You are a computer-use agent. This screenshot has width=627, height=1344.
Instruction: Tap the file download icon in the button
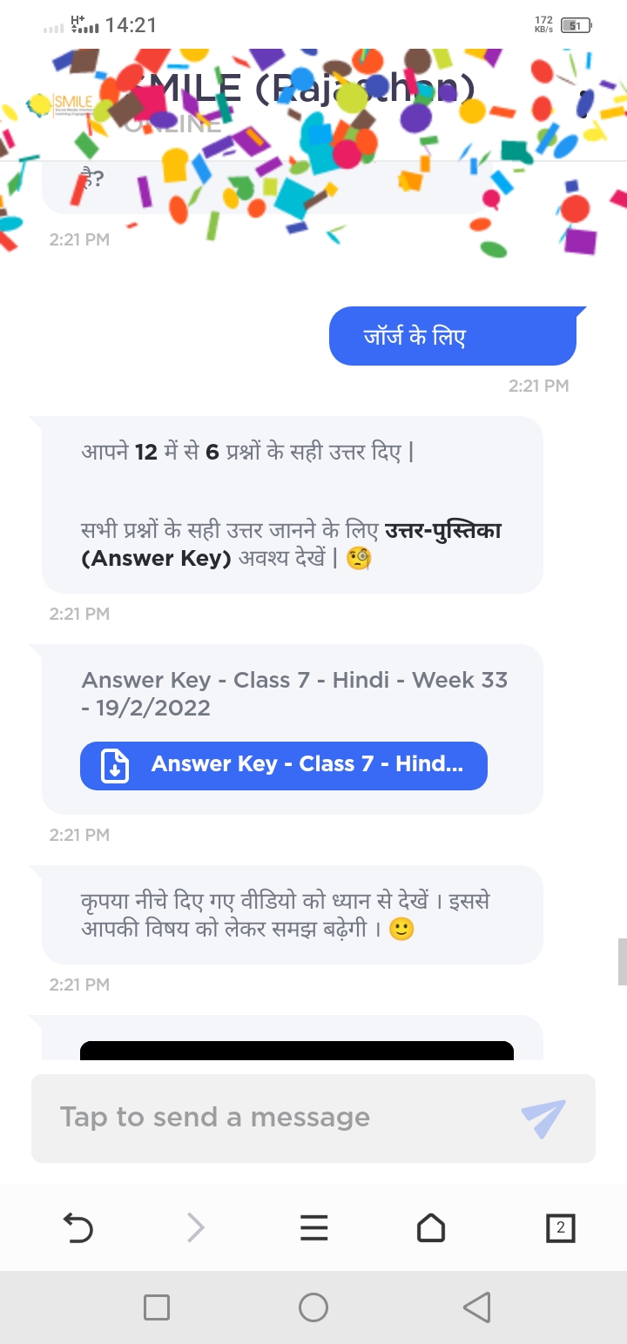(x=115, y=766)
